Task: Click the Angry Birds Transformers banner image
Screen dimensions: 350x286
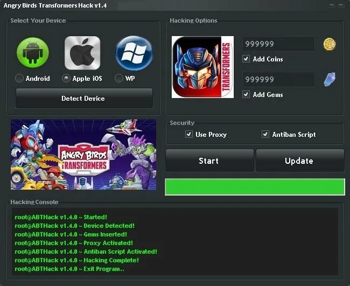Action: click(83, 155)
